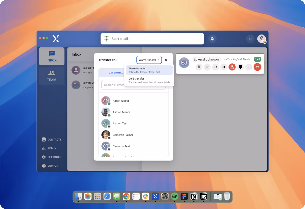Viewport: 305px width, 209px height.
Task: Open System Settings in the Dock
Action: pyautogui.click(x=165, y=196)
